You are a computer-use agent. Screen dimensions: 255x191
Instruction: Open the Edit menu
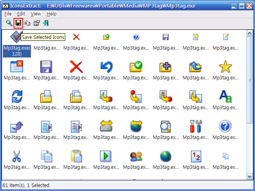tap(21, 14)
